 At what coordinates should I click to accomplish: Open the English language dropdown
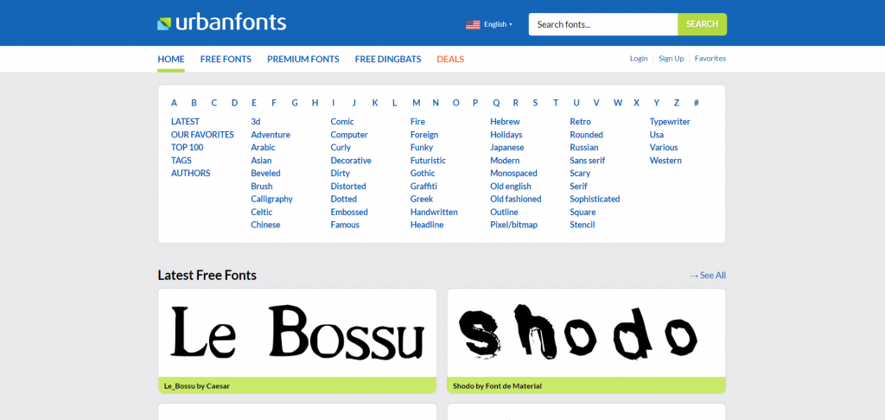[x=498, y=24]
